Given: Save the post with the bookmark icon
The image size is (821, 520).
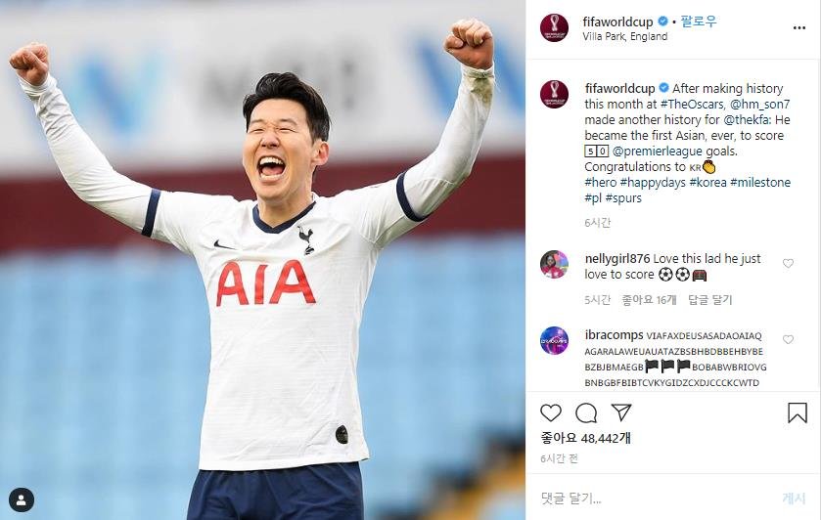Looking at the screenshot, I should (798, 412).
